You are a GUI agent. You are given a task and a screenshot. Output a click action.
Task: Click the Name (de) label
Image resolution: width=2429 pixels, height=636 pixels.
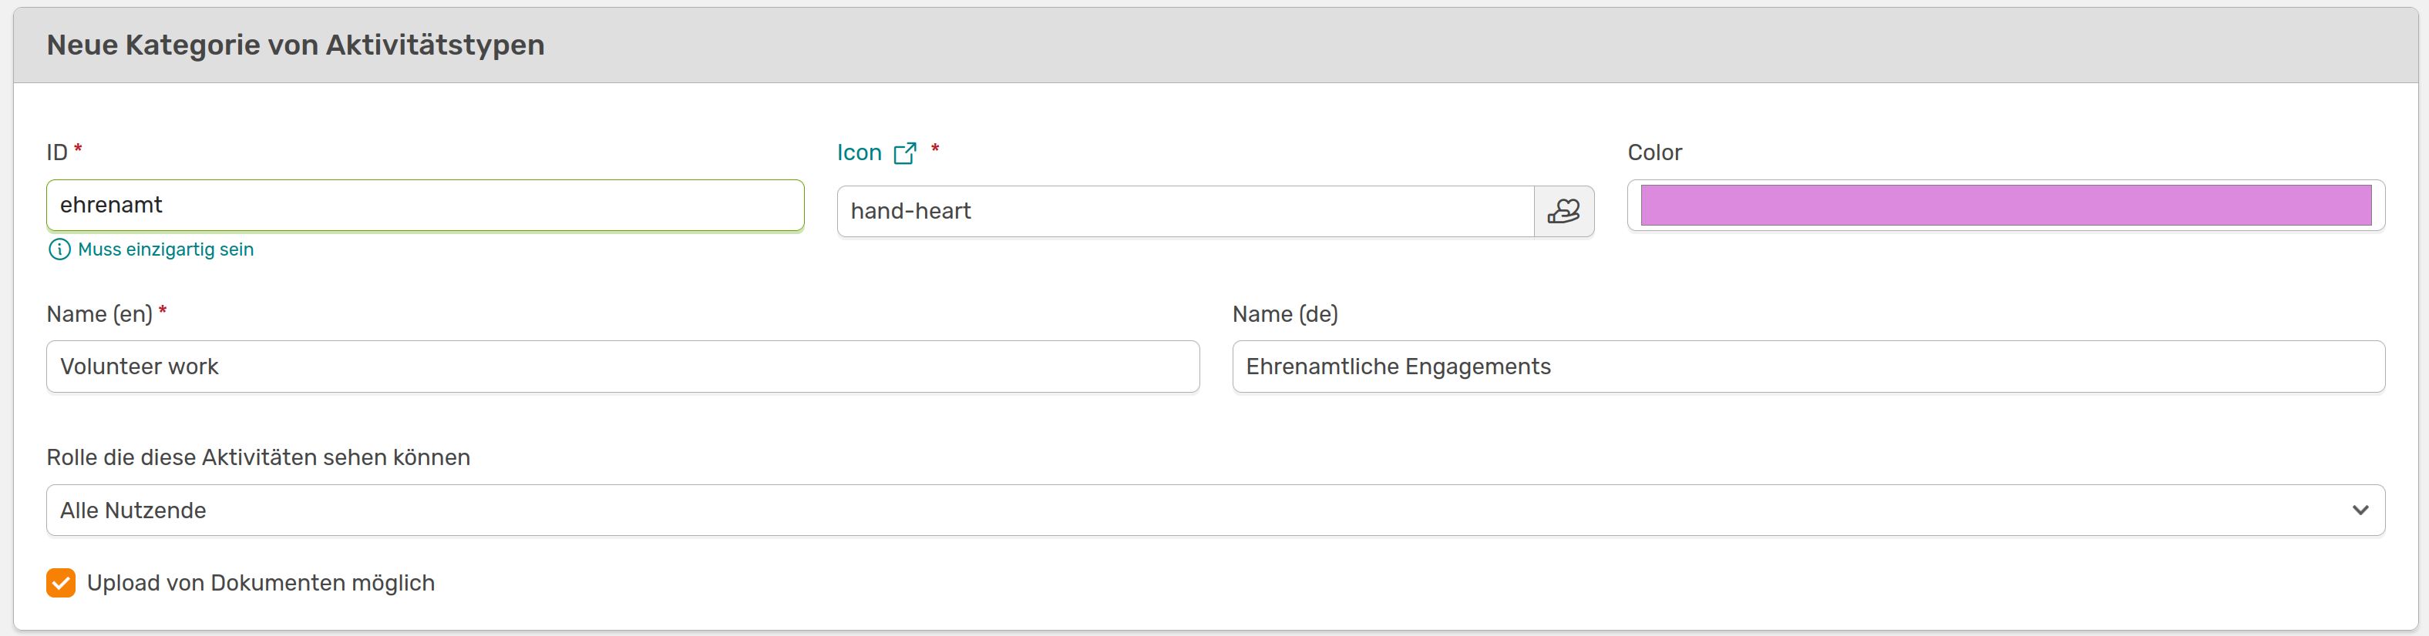tap(1285, 315)
